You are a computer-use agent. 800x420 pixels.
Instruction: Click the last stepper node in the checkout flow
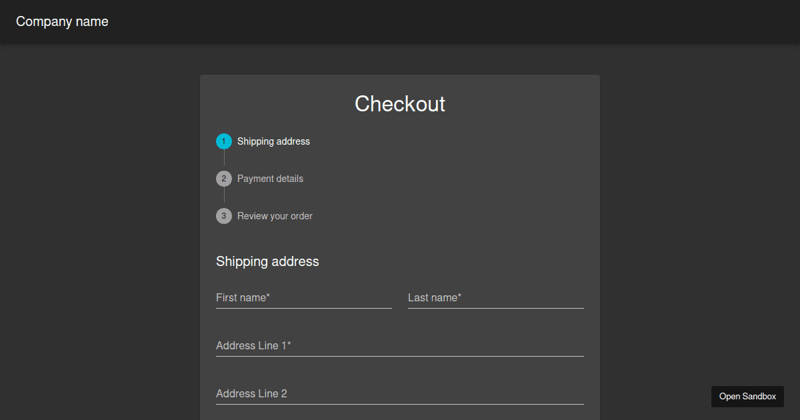click(x=223, y=216)
